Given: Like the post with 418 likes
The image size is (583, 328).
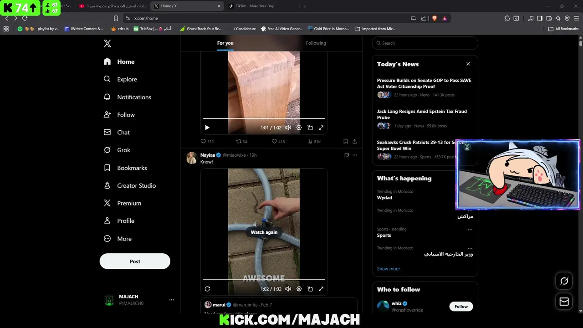Looking at the screenshot, I should click(278, 141).
